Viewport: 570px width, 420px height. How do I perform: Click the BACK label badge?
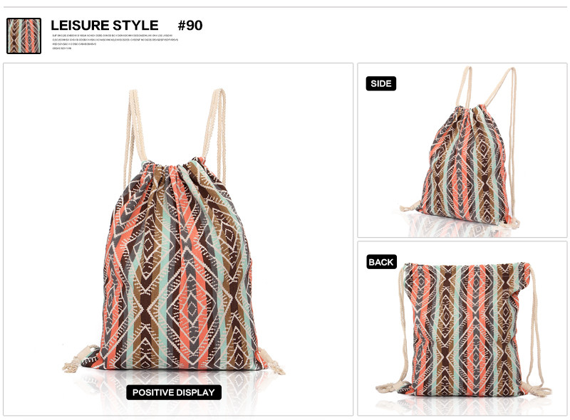pyautogui.click(x=381, y=262)
